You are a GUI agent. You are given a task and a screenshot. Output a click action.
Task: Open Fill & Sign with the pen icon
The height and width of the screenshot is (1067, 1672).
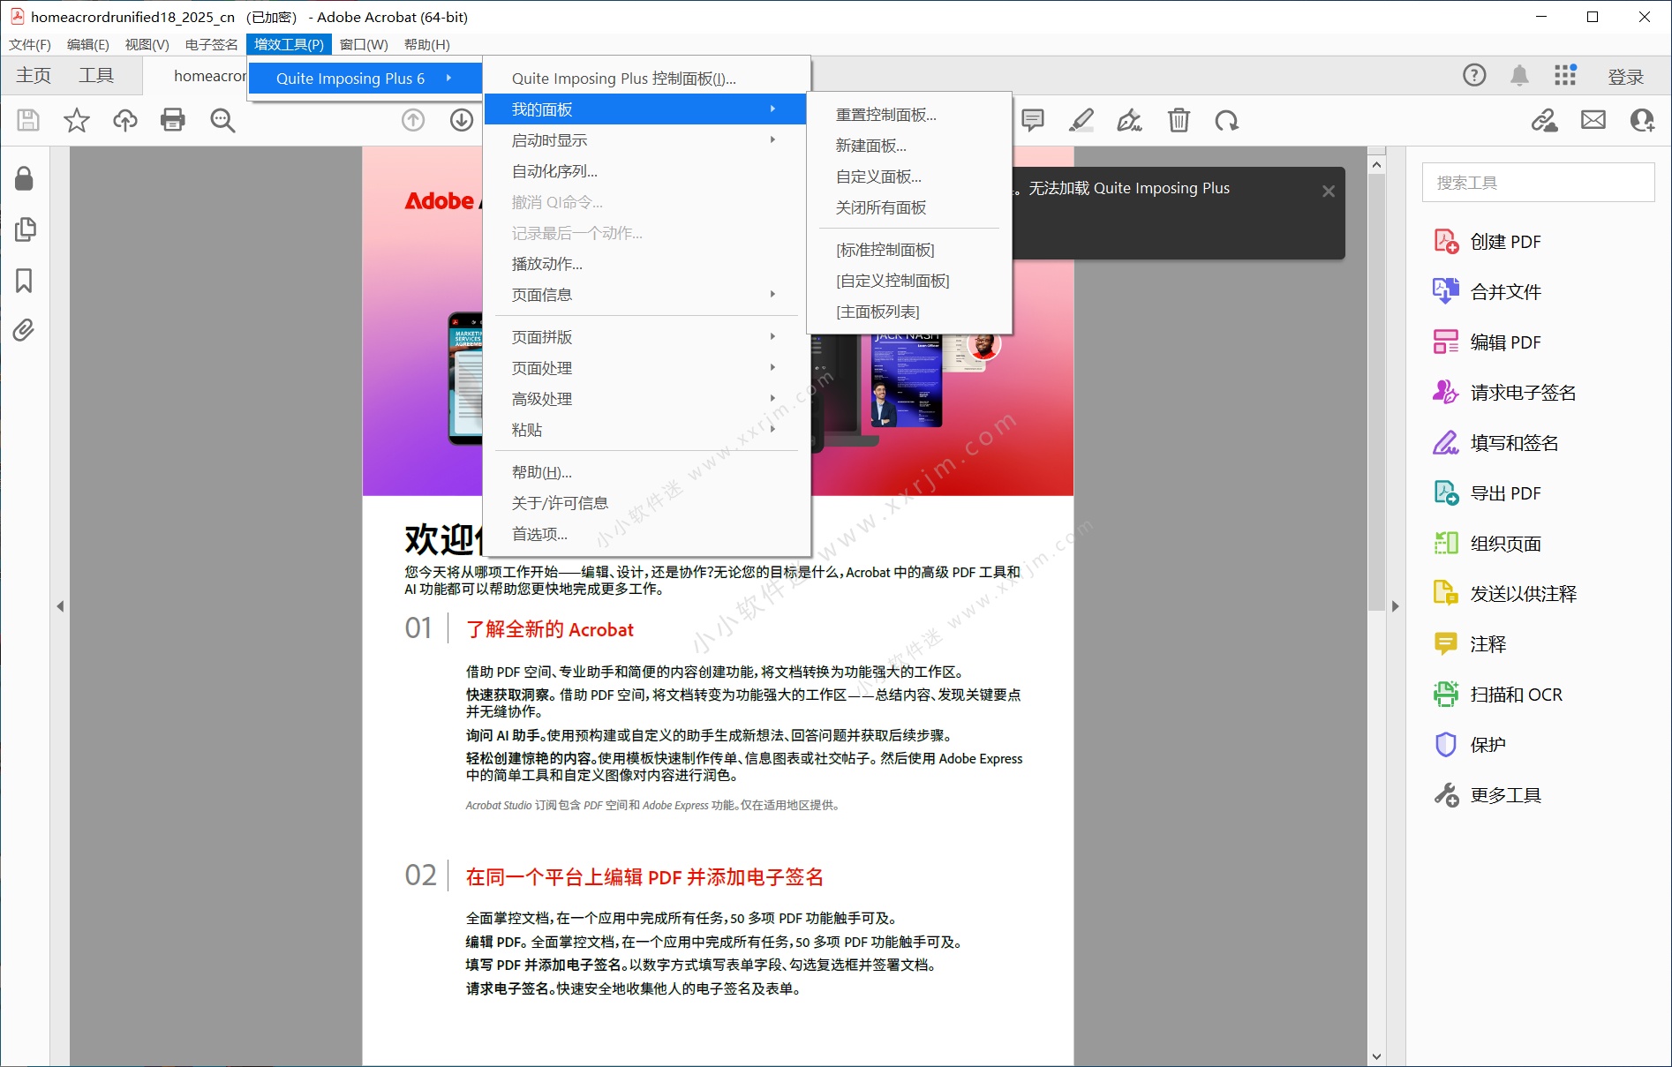pos(1129,120)
